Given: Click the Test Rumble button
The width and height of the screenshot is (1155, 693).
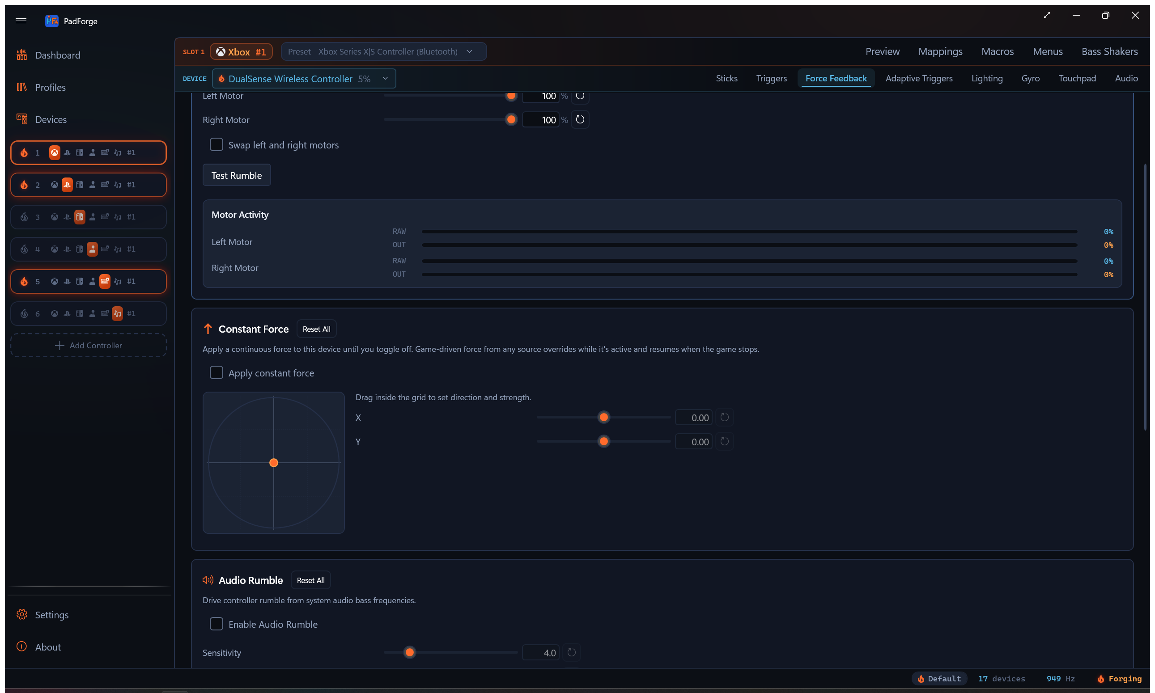Looking at the screenshot, I should click(x=237, y=175).
